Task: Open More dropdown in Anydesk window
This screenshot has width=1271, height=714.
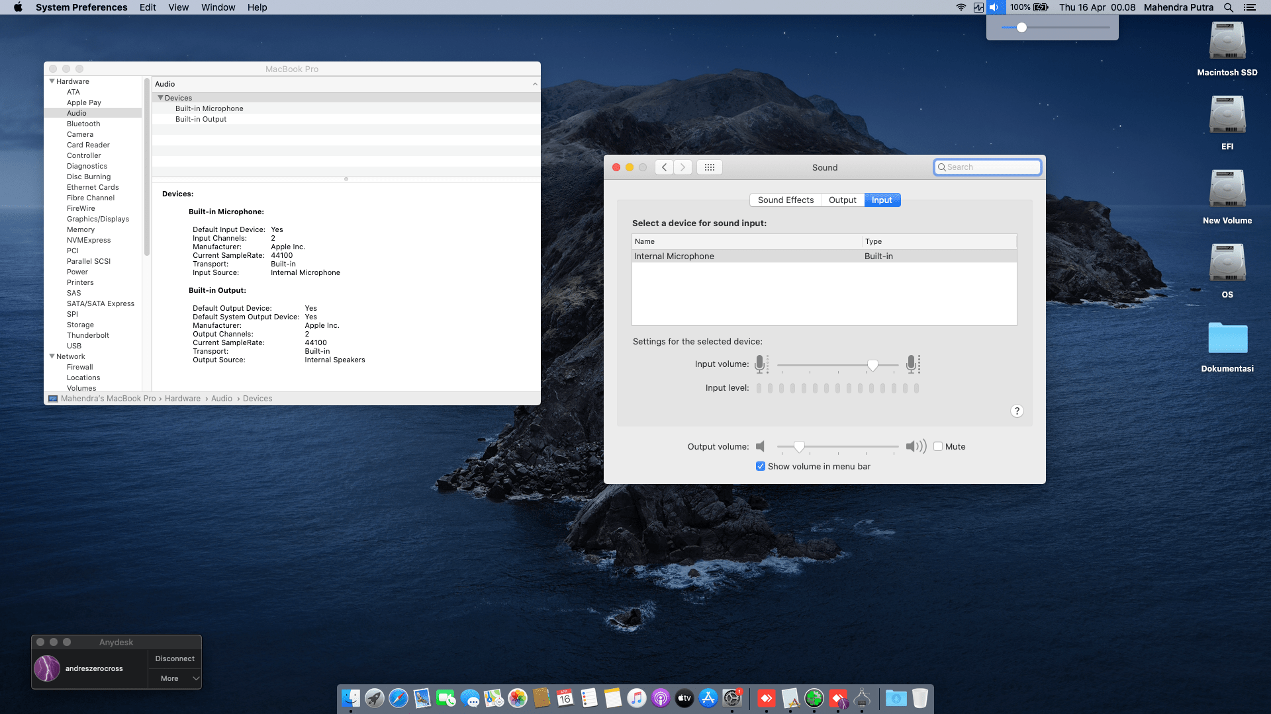Action: (x=174, y=678)
